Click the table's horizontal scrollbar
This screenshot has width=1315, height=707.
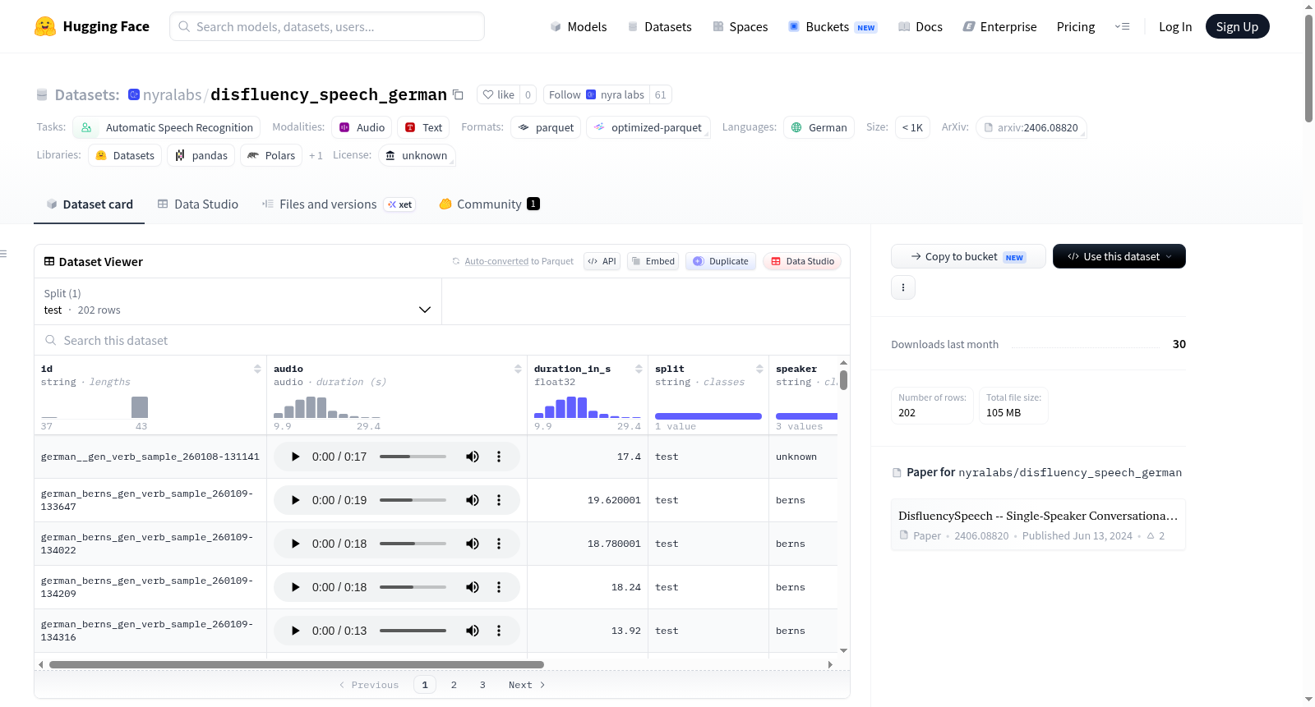click(x=297, y=664)
